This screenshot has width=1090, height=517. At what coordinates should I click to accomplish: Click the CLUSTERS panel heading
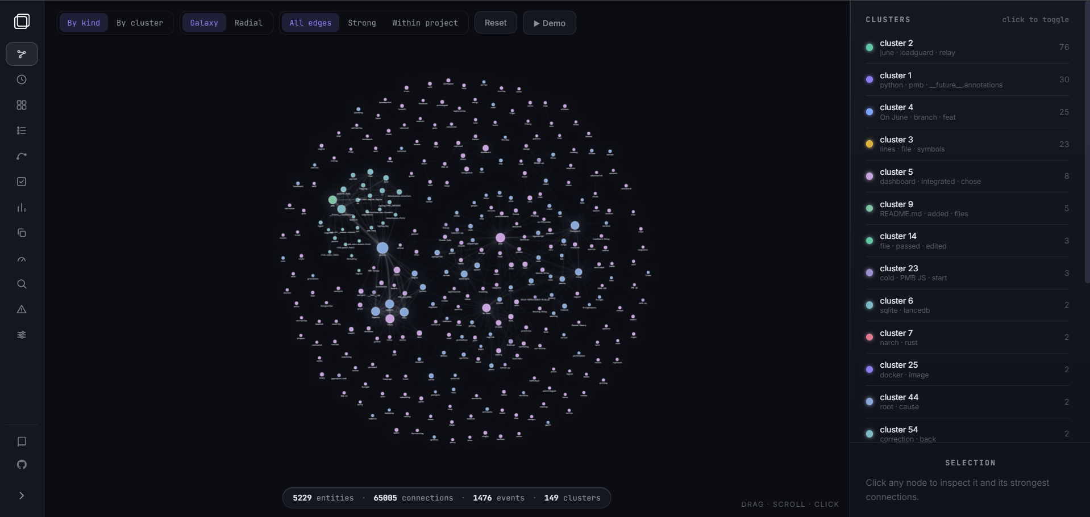(888, 19)
